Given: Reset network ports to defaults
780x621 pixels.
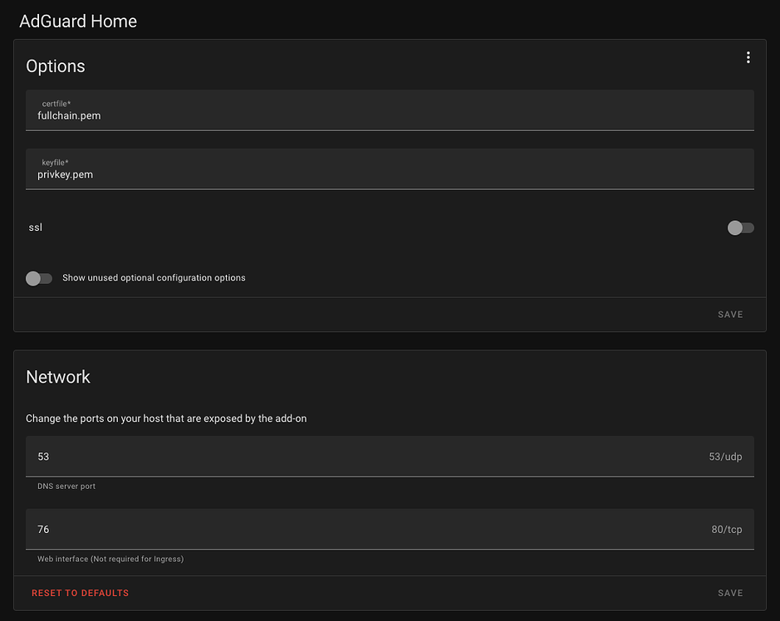Looking at the screenshot, I should pyautogui.click(x=80, y=593).
